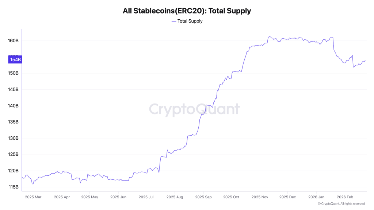Select the 2025 Aug date marker
374x210 pixels.
click(x=175, y=197)
